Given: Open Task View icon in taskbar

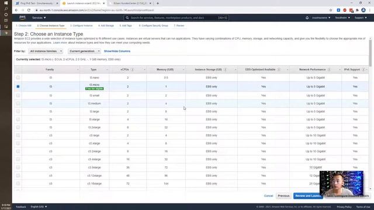Looking at the screenshot, I should pos(6,20).
